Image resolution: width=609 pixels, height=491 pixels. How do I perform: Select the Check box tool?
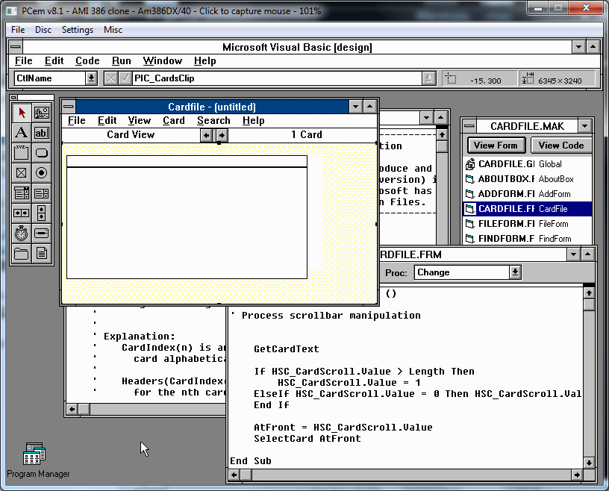pos(22,173)
